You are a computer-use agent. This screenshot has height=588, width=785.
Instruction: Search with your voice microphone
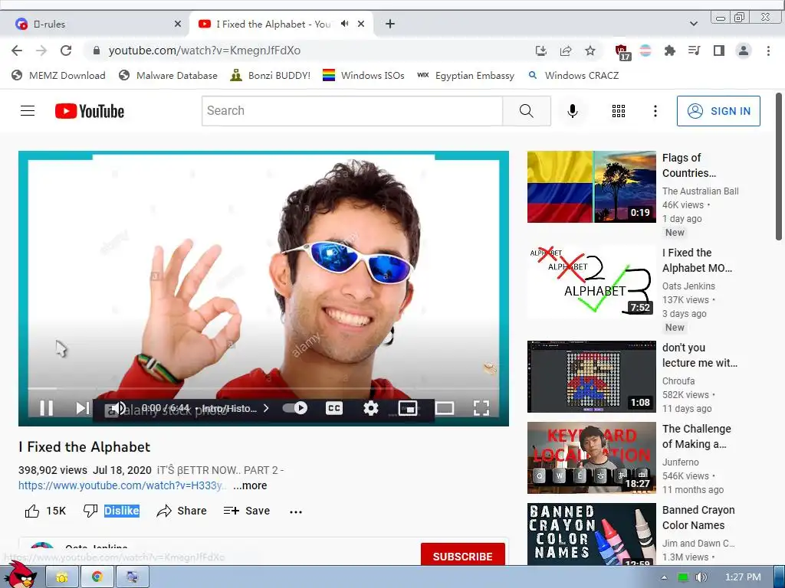click(572, 111)
